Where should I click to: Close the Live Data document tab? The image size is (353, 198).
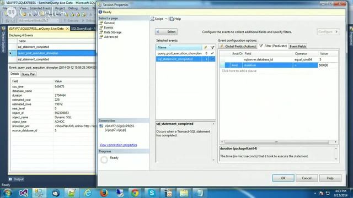pos(67,29)
